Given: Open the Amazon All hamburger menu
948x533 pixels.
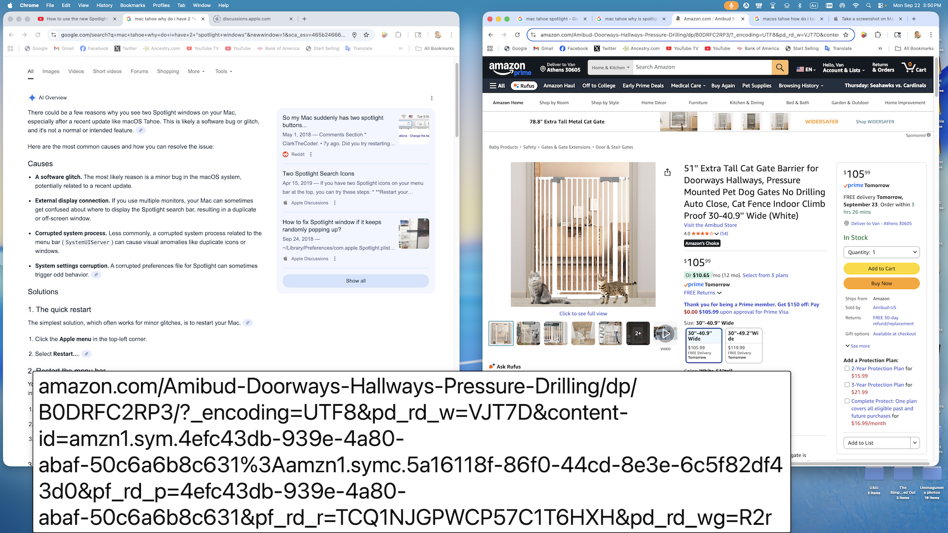Looking at the screenshot, I should [498, 86].
